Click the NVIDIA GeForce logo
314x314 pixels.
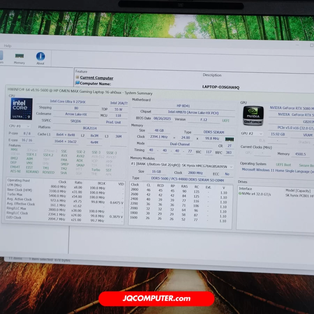pyautogui.click(x=253, y=115)
